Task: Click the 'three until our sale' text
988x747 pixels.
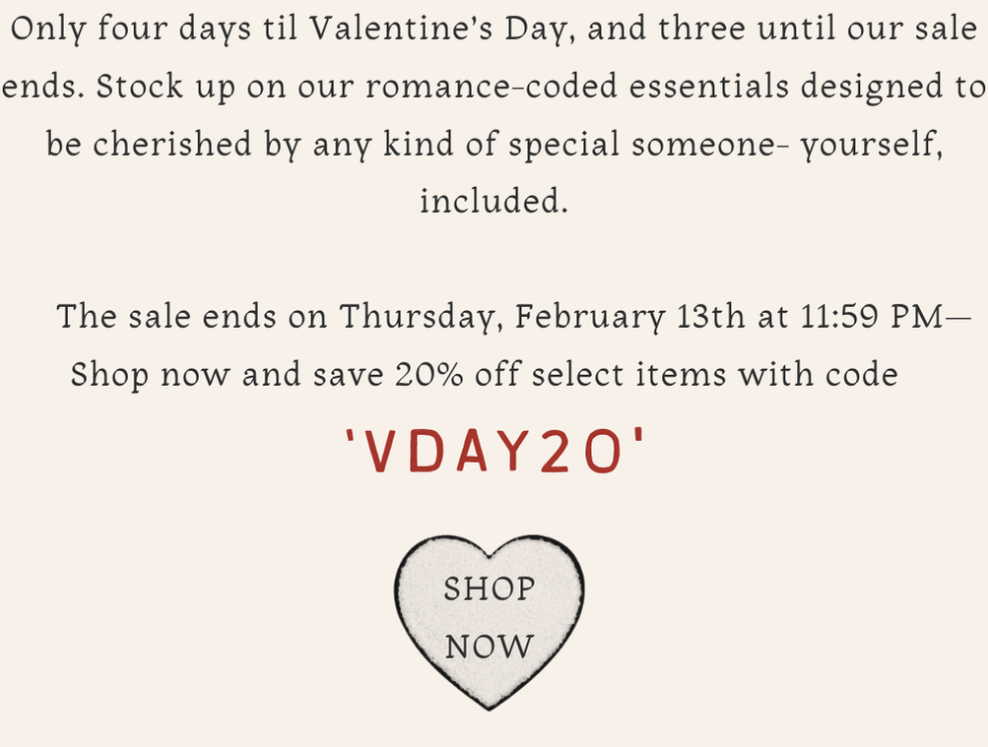Action: click(818, 29)
